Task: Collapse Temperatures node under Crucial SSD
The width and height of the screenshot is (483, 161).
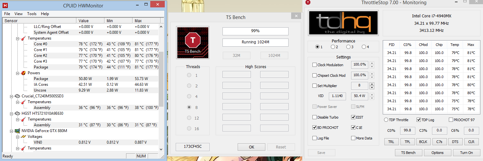Action: pyautogui.click(x=18, y=102)
